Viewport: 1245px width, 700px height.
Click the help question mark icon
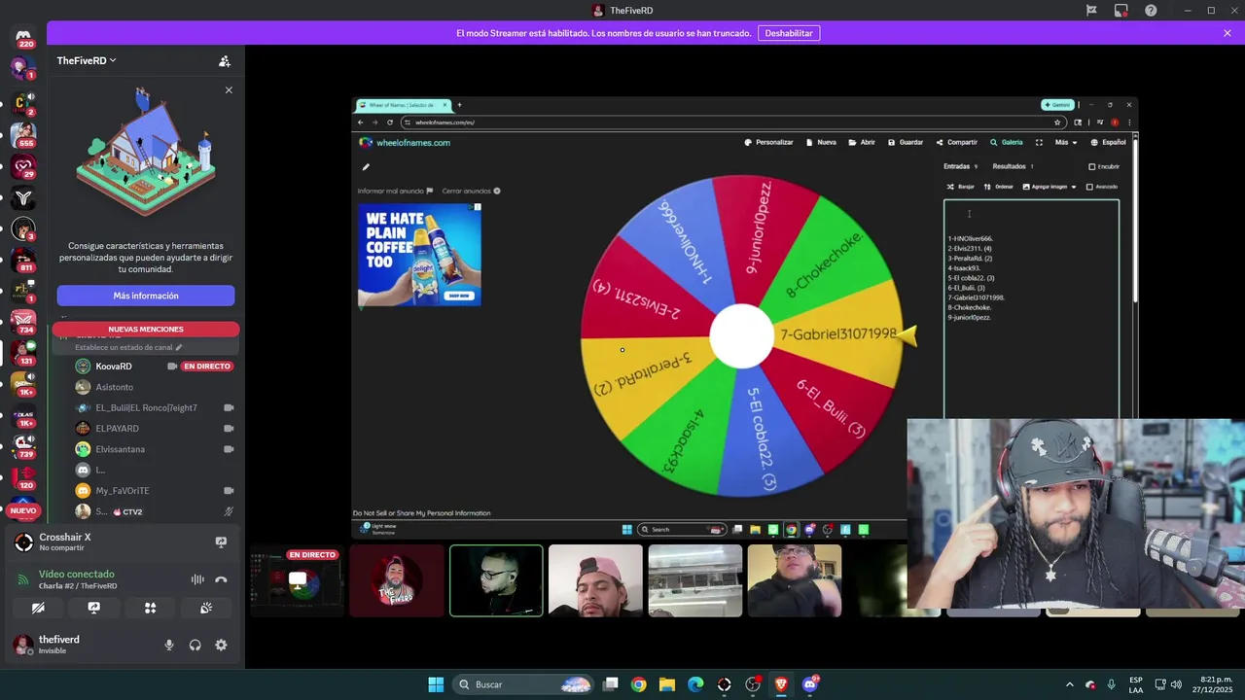click(1152, 11)
